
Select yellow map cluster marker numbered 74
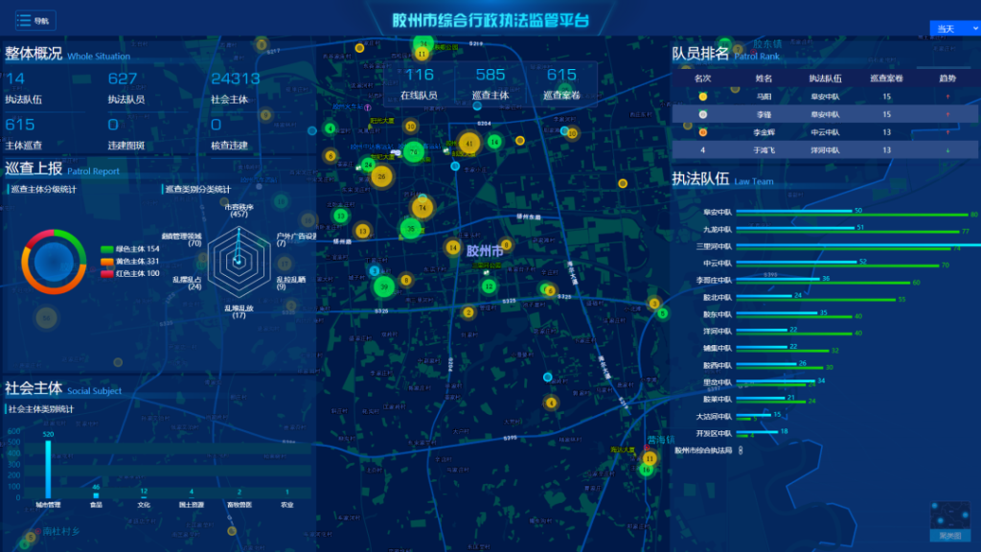pos(422,208)
